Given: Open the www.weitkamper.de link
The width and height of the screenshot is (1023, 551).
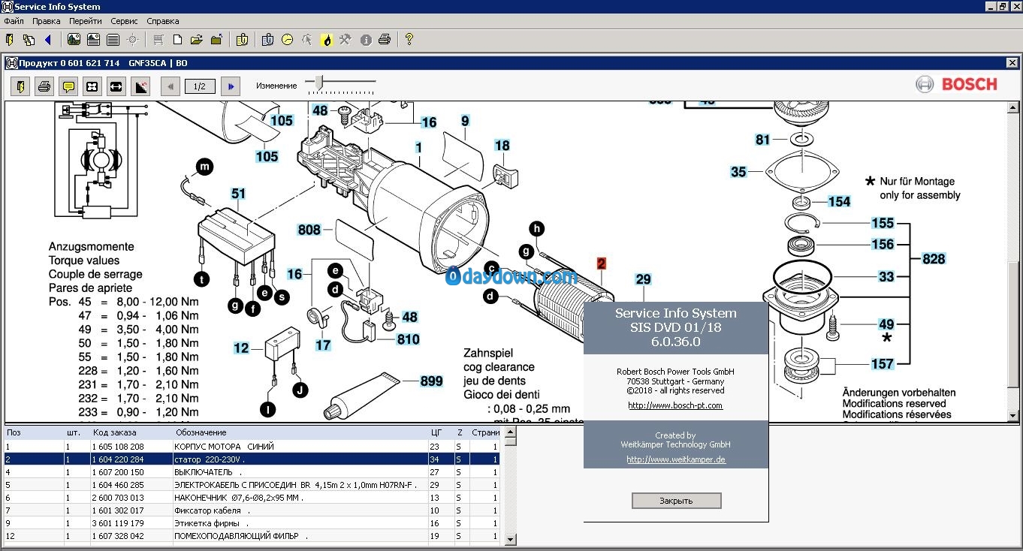Looking at the screenshot, I should (675, 459).
